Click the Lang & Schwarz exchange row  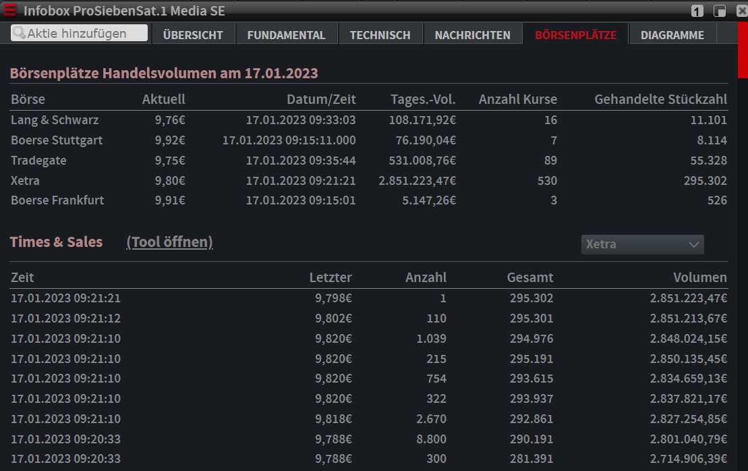point(55,120)
